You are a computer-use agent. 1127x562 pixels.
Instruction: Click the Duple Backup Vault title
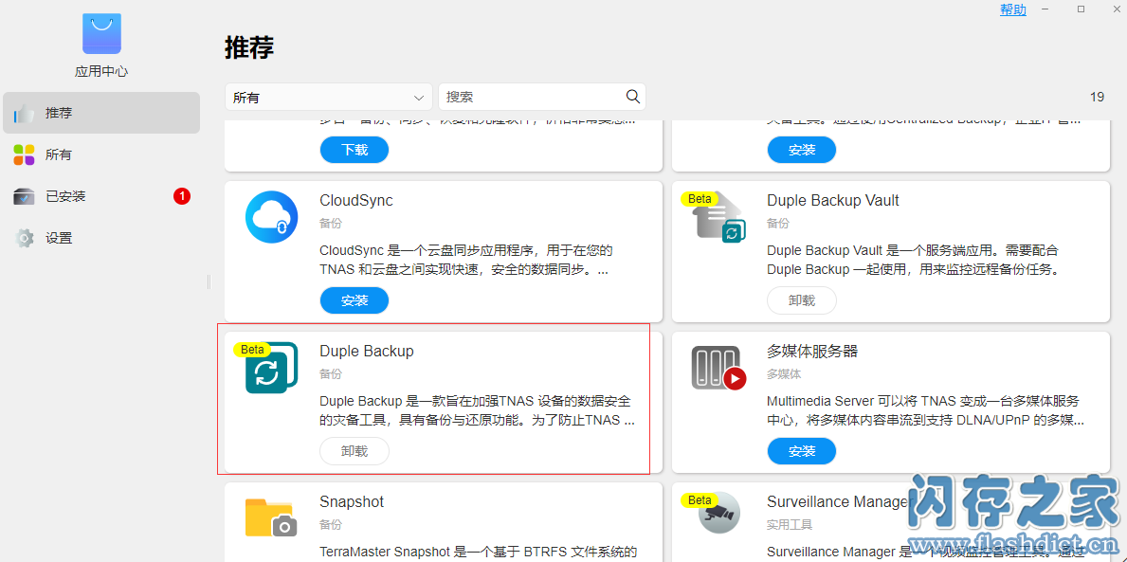click(x=833, y=201)
